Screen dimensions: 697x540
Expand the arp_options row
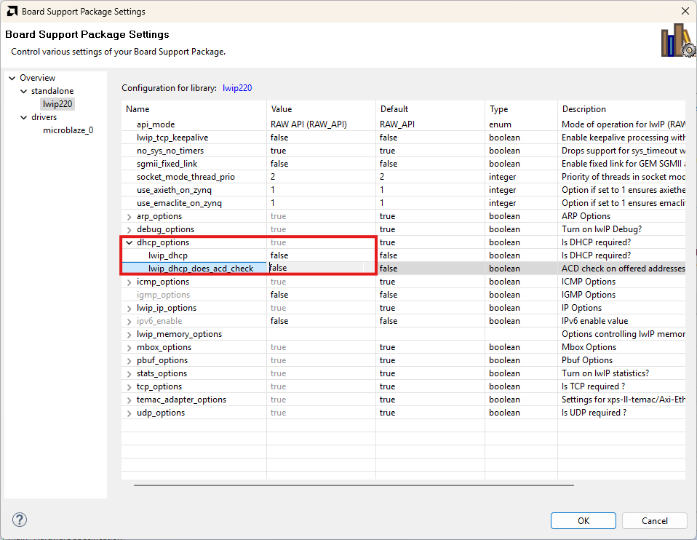coord(130,216)
